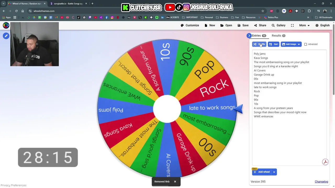Click the 'Poly jams' entry text
This screenshot has width=335, height=188.
pos(260,54)
